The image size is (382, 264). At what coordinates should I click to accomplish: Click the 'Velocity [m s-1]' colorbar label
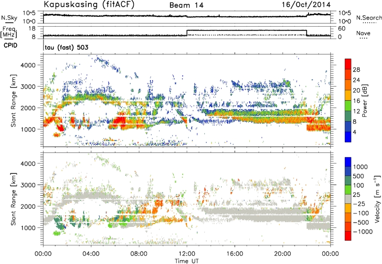[x=377, y=199]
